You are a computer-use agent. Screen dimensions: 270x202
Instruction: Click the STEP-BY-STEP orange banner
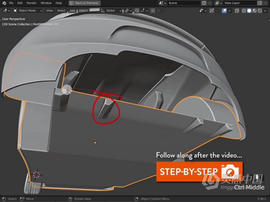[199, 171]
